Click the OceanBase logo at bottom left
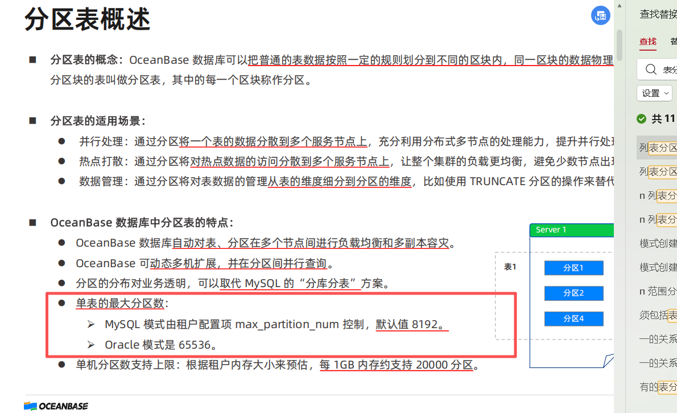 pyautogui.click(x=56, y=406)
